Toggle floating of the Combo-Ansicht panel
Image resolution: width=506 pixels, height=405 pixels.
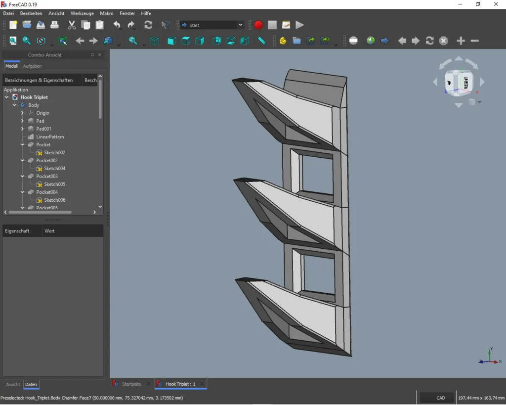pyautogui.click(x=92, y=55)
